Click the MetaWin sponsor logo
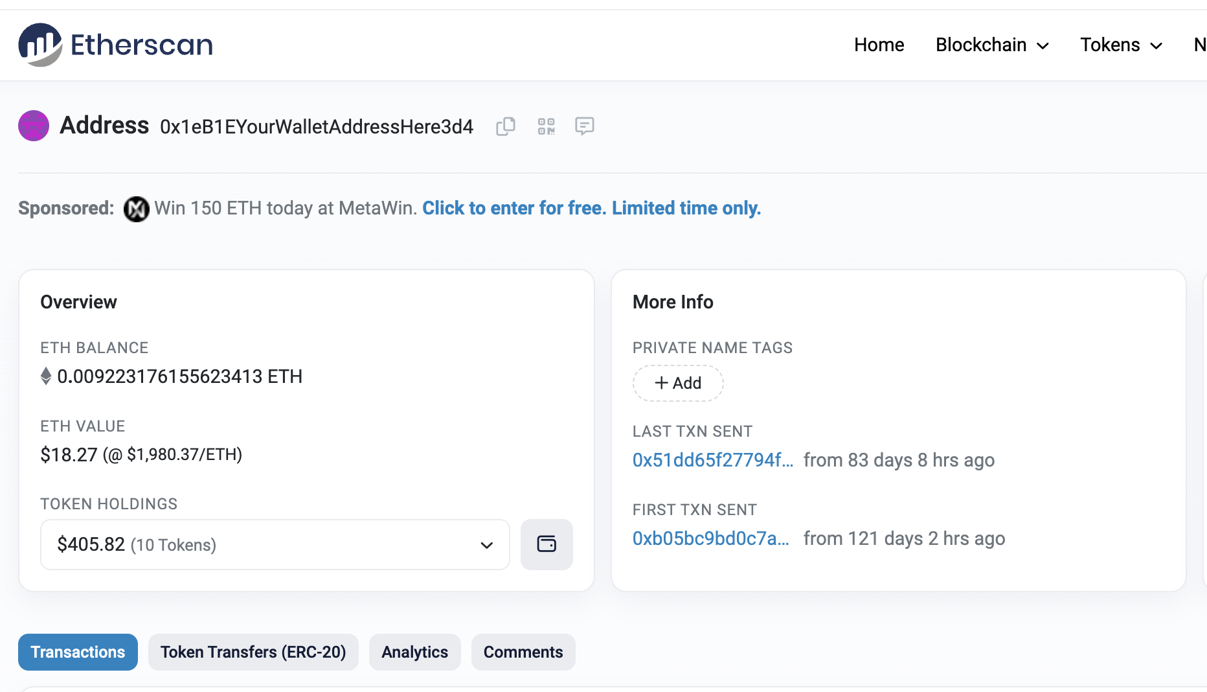Viewport: 1207px width, 692px height. pyautogui.click(x=137, y=209)
